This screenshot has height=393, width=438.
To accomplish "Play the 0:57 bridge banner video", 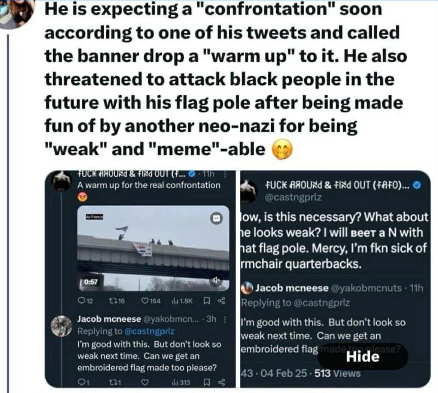I will (x=153, y=248).
